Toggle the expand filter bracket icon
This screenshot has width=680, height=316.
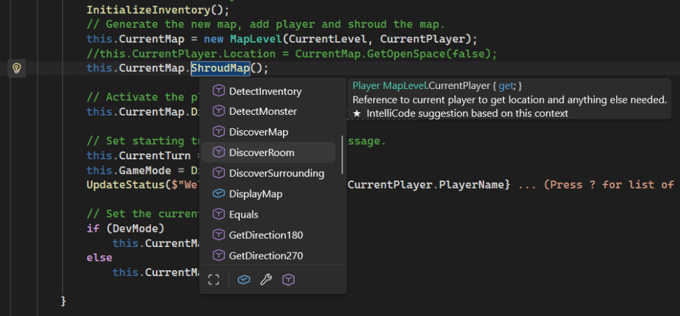click(213, 280)
